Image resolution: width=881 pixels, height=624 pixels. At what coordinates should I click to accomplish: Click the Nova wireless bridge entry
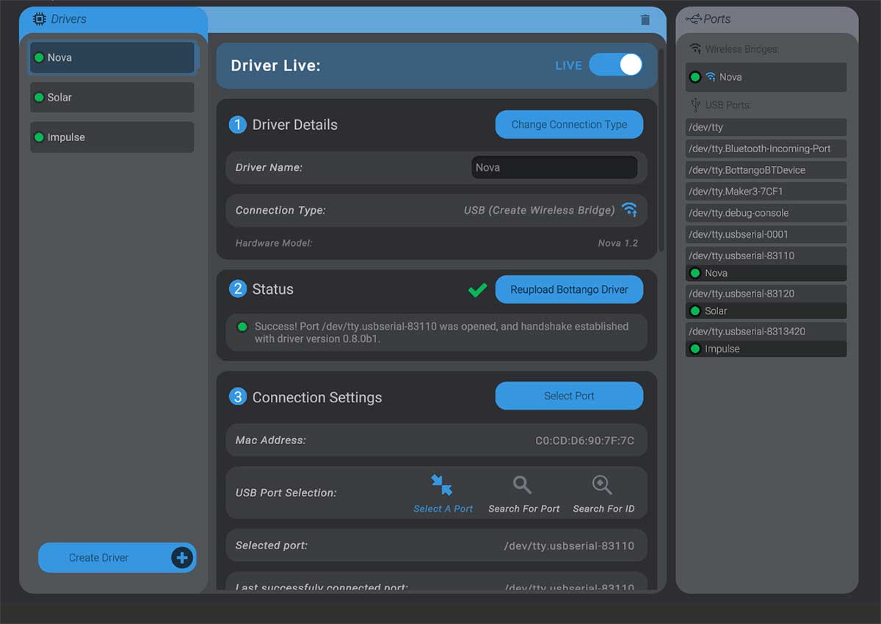pos(766,77)
